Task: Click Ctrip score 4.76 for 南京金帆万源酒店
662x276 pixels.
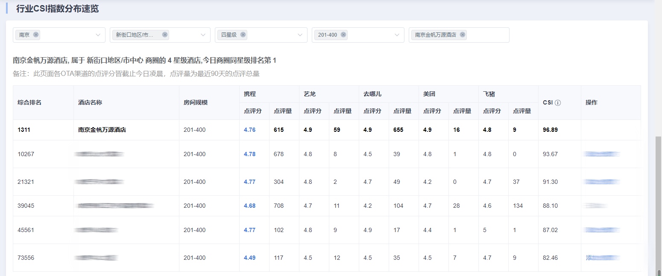Action: pyautogui.click(x=249, y=130)
